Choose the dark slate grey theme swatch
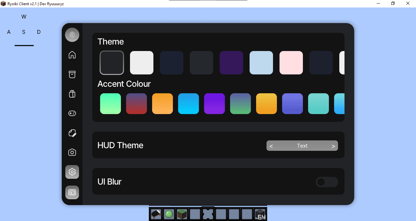The height and width of the screenshot is (221, 416). [x=201, y=63]
